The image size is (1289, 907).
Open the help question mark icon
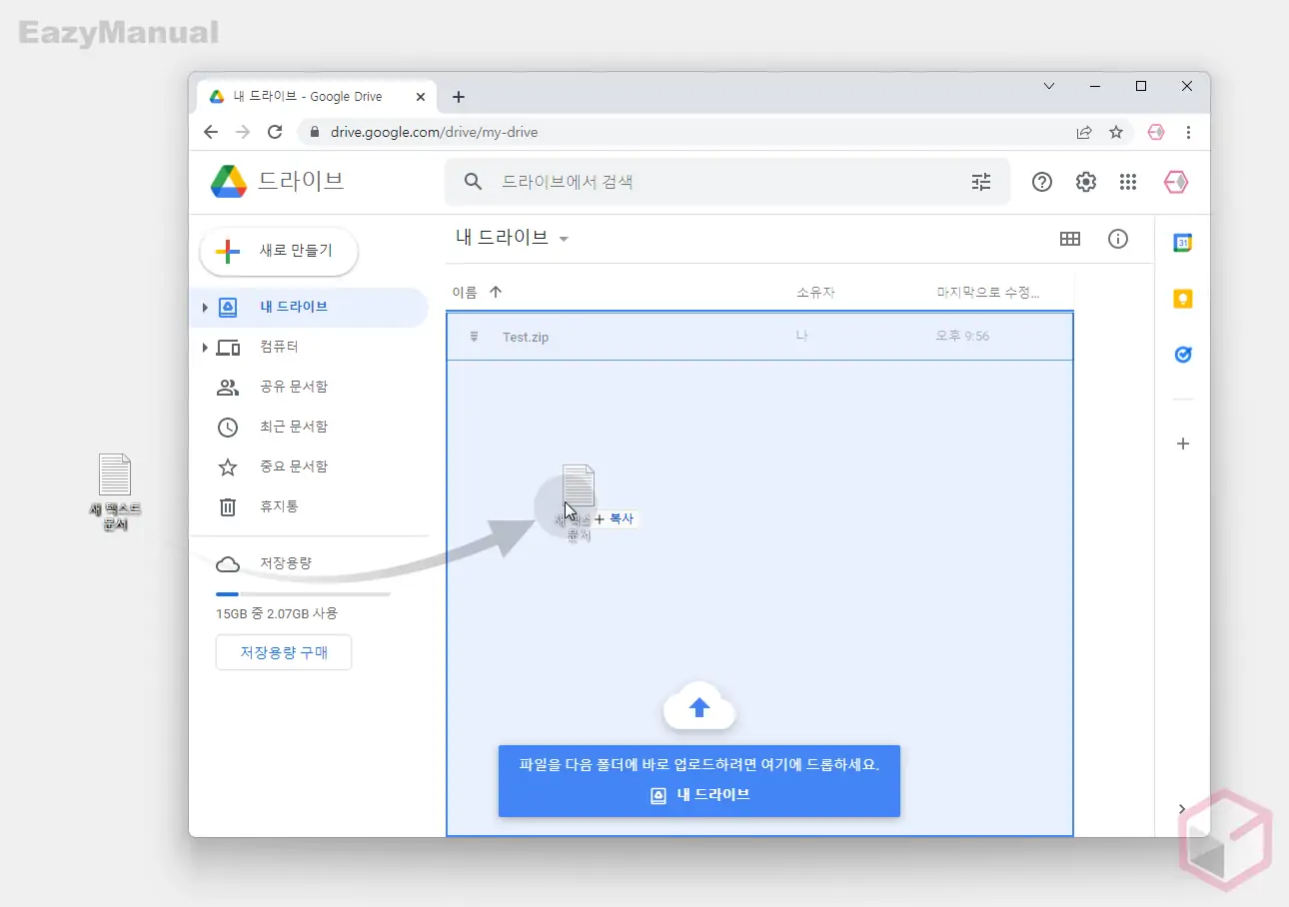pos(1042,182)
